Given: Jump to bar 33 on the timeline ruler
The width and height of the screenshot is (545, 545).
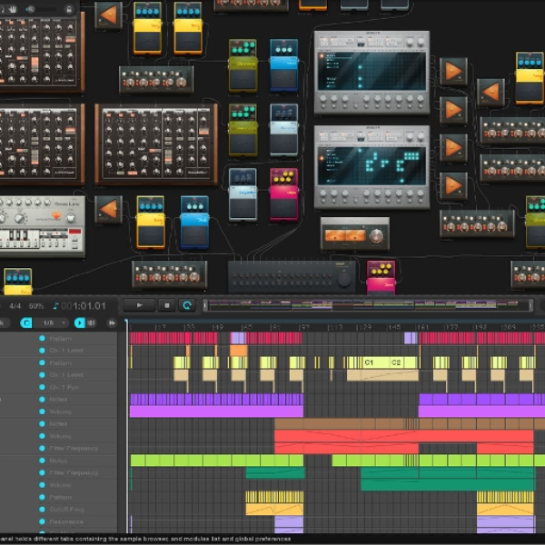Looking at the screenshot, I should coord(190,327).
